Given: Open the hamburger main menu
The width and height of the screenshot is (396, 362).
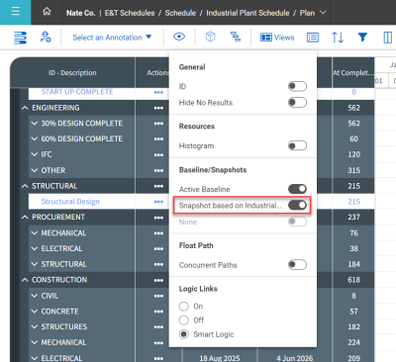Looking at the screenshot, I should [15, 12].
